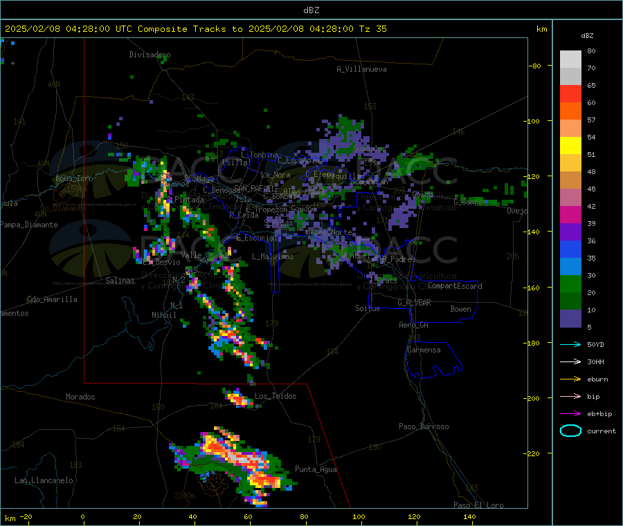Select the 60 dBZ red color swatch

pos(570,93)
